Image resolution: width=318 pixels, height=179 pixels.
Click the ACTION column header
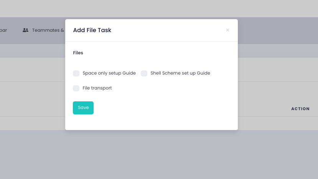pyautogui.click(x=300, y=109)
